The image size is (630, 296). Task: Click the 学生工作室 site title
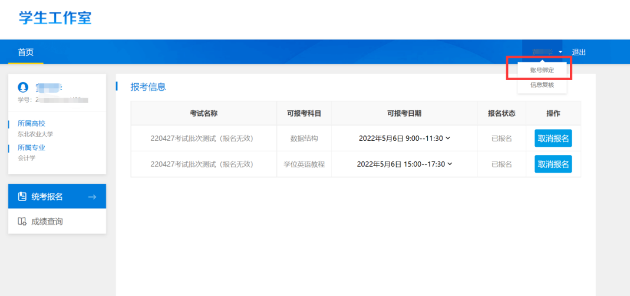point(55,18)
